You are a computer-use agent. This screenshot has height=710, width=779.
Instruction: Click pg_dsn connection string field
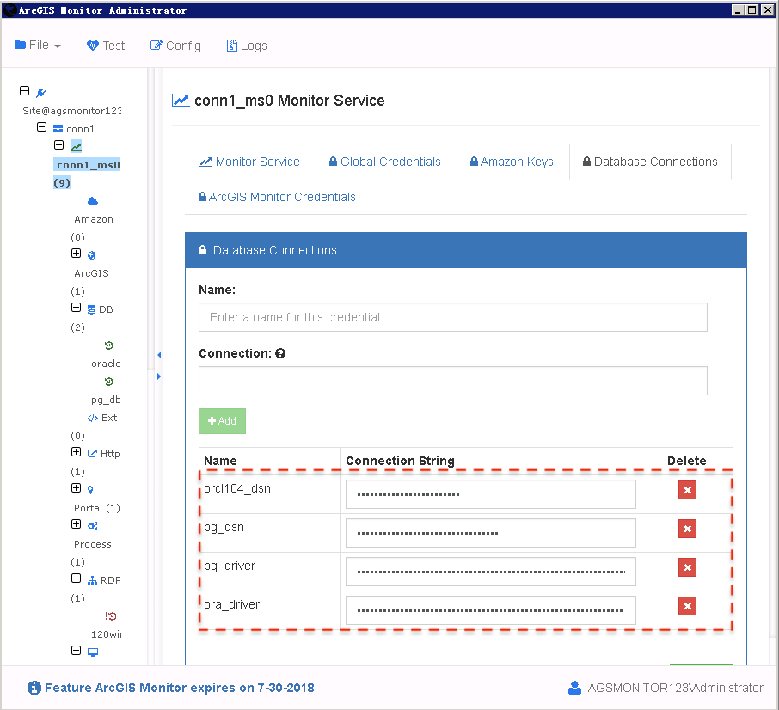click(490, 533)
